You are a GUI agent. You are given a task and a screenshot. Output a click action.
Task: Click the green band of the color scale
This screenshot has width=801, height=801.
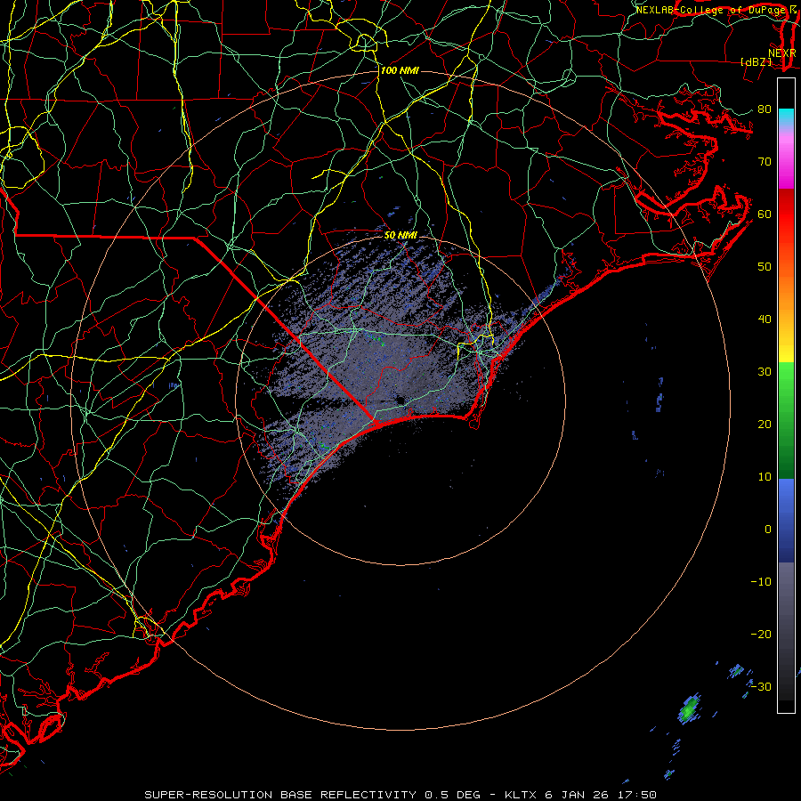tap(786, 420)
